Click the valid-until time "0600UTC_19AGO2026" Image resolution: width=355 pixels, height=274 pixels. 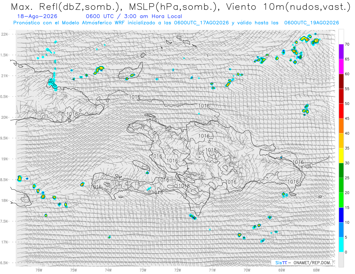(x=312, y=23)
